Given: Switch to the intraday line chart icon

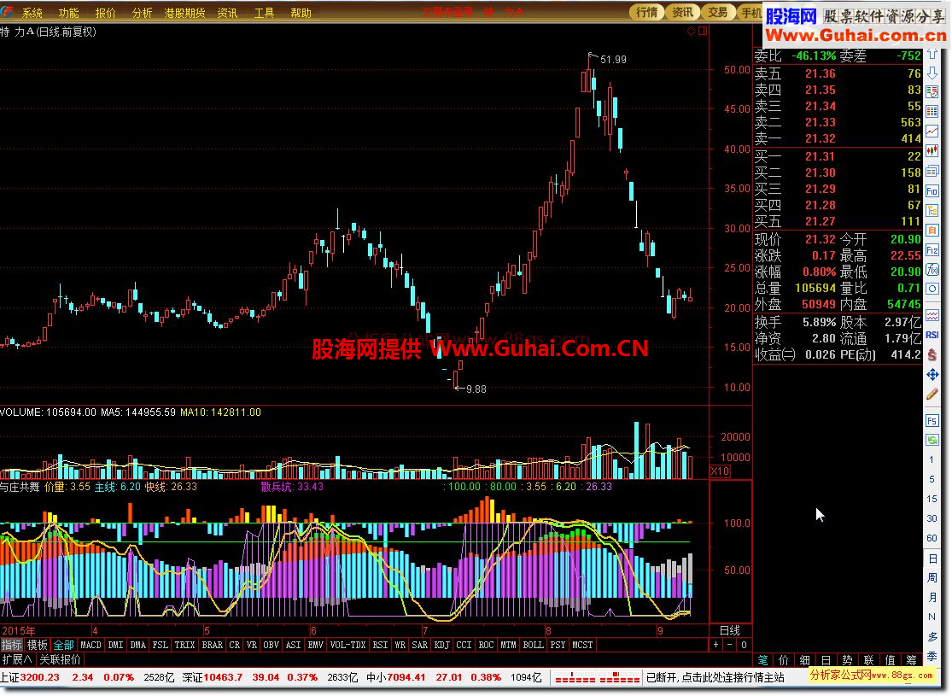Looking at the screenshot, I should pos(932,132).
